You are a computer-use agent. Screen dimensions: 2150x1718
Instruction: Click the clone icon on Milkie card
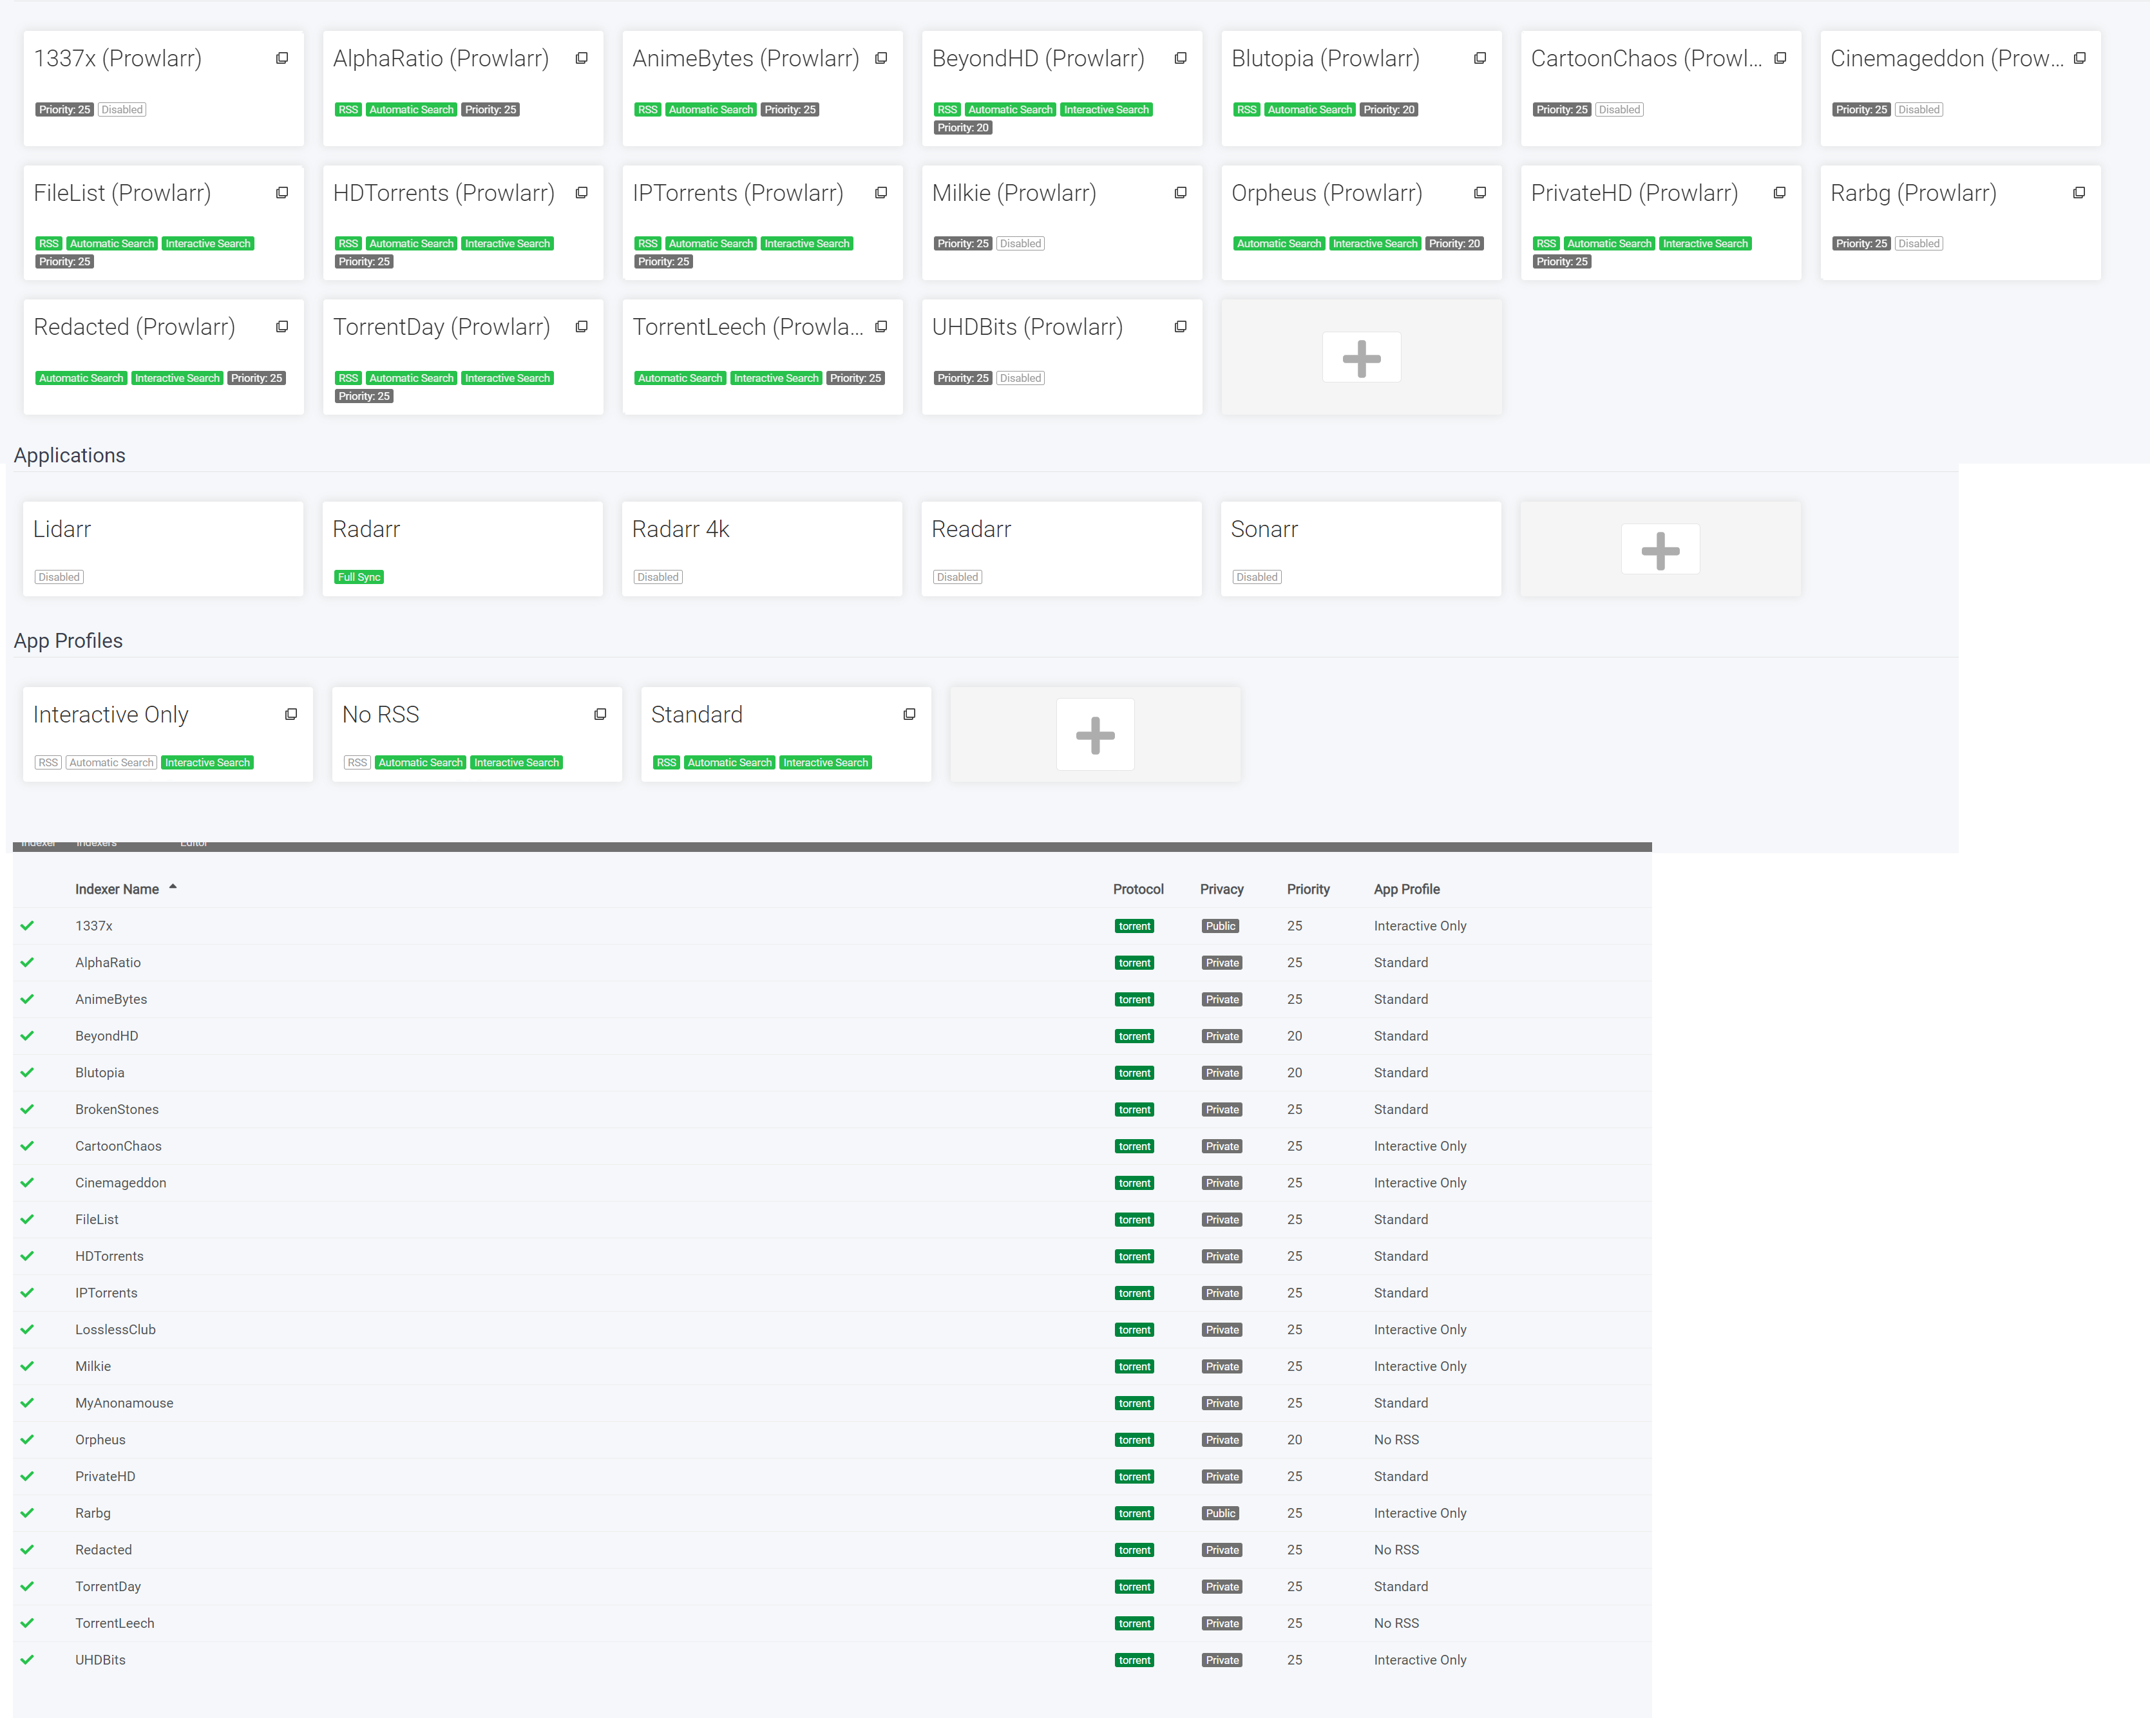(x=1181, y=193)
